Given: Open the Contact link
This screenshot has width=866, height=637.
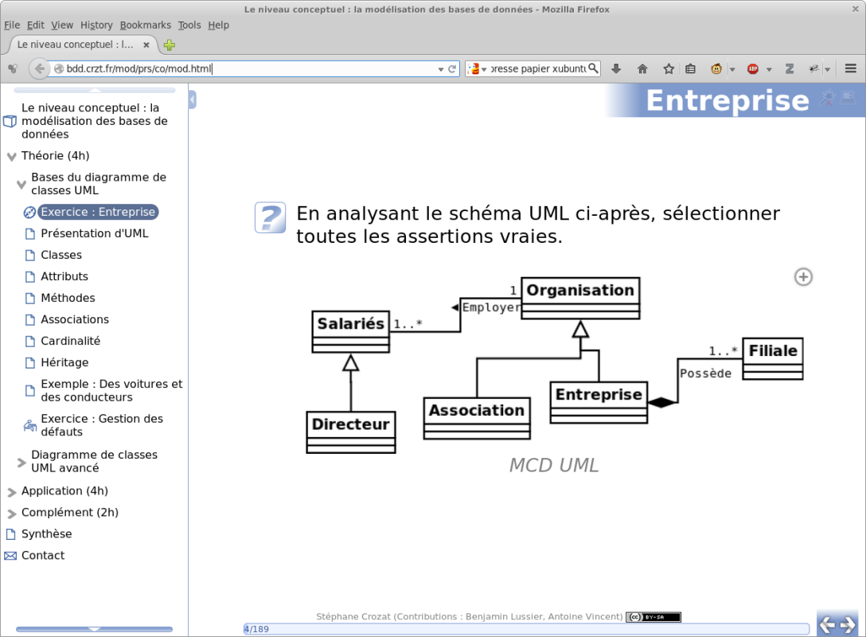Looking at the screenshot, I should tap(43, 555).
